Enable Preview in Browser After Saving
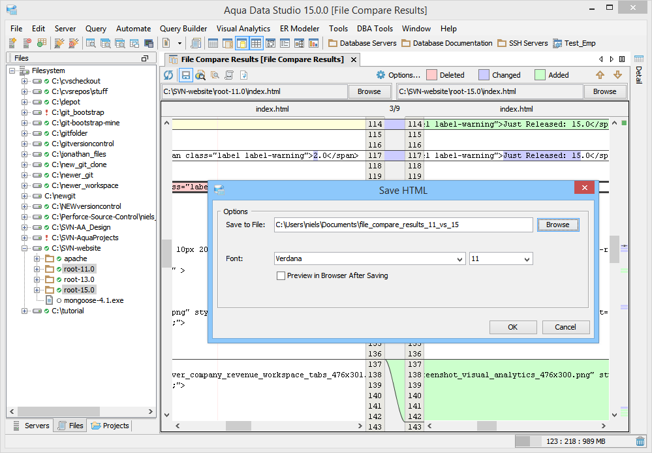 (x=281, y=275)
